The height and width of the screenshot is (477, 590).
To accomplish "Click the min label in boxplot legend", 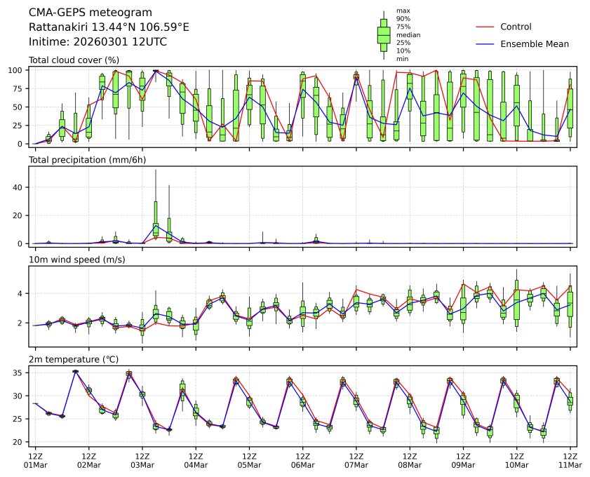I will (x=402, y=59).
